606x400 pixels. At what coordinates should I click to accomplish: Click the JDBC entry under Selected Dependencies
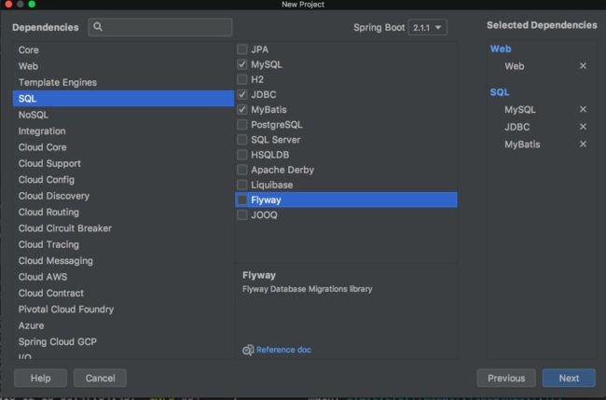point(516,127)
